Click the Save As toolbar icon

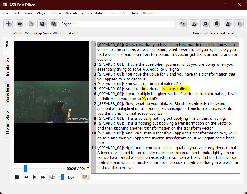click(x=53, y=24)
